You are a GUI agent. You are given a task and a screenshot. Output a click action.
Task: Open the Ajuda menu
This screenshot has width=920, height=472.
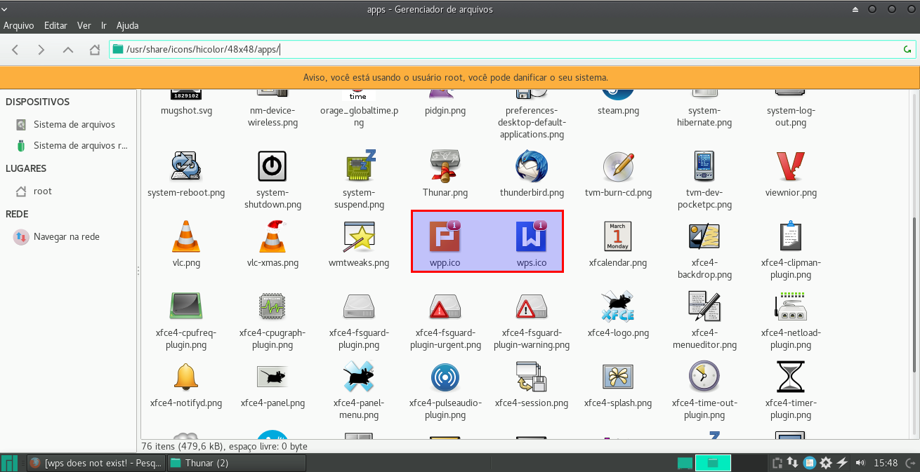[x=127, y=25]
